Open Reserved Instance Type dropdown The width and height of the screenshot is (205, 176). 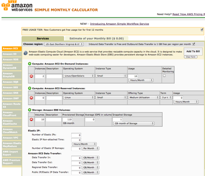(x=111, y=97)
